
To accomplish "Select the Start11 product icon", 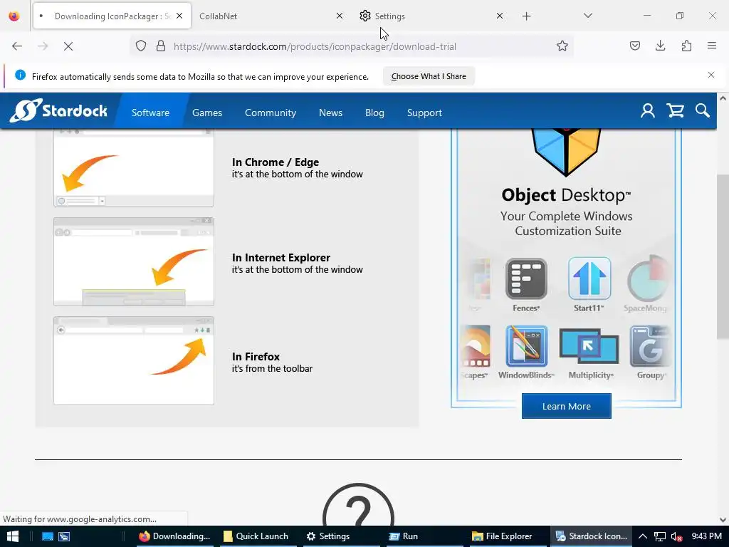I will click(589, 278).
